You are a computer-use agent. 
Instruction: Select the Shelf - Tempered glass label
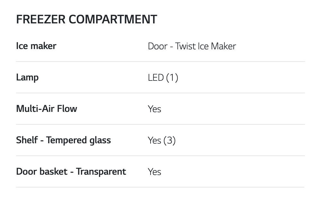tap(63, 140)
